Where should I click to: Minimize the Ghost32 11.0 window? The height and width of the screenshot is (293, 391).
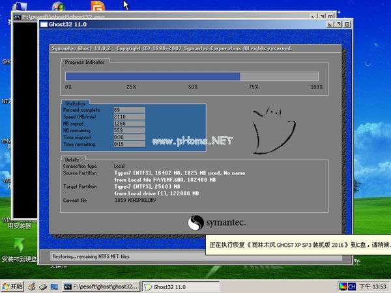pyautogui.click(x=330, y=25)
